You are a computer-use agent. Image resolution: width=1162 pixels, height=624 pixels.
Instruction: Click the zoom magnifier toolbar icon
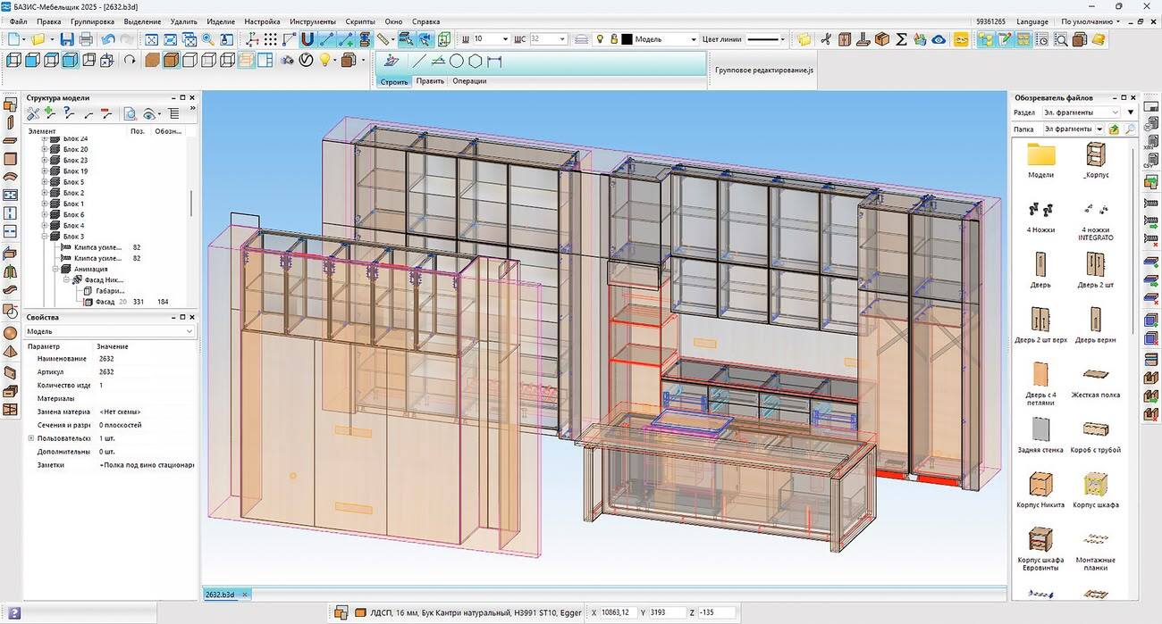(x=207, y=39)
